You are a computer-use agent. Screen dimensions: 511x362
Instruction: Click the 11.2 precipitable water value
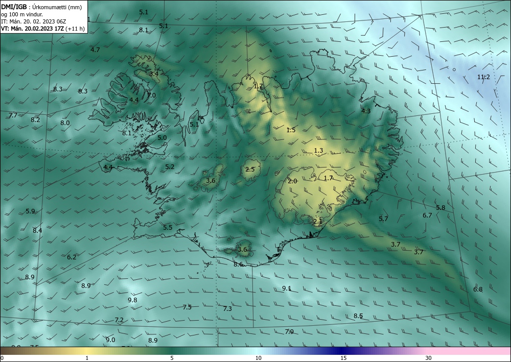click(483, 77)
